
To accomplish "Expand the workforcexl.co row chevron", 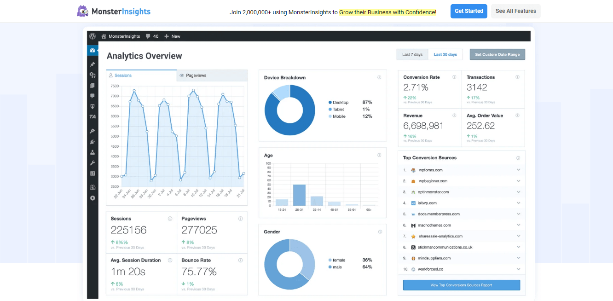I will pyautogui.click(x=518, y=269).
